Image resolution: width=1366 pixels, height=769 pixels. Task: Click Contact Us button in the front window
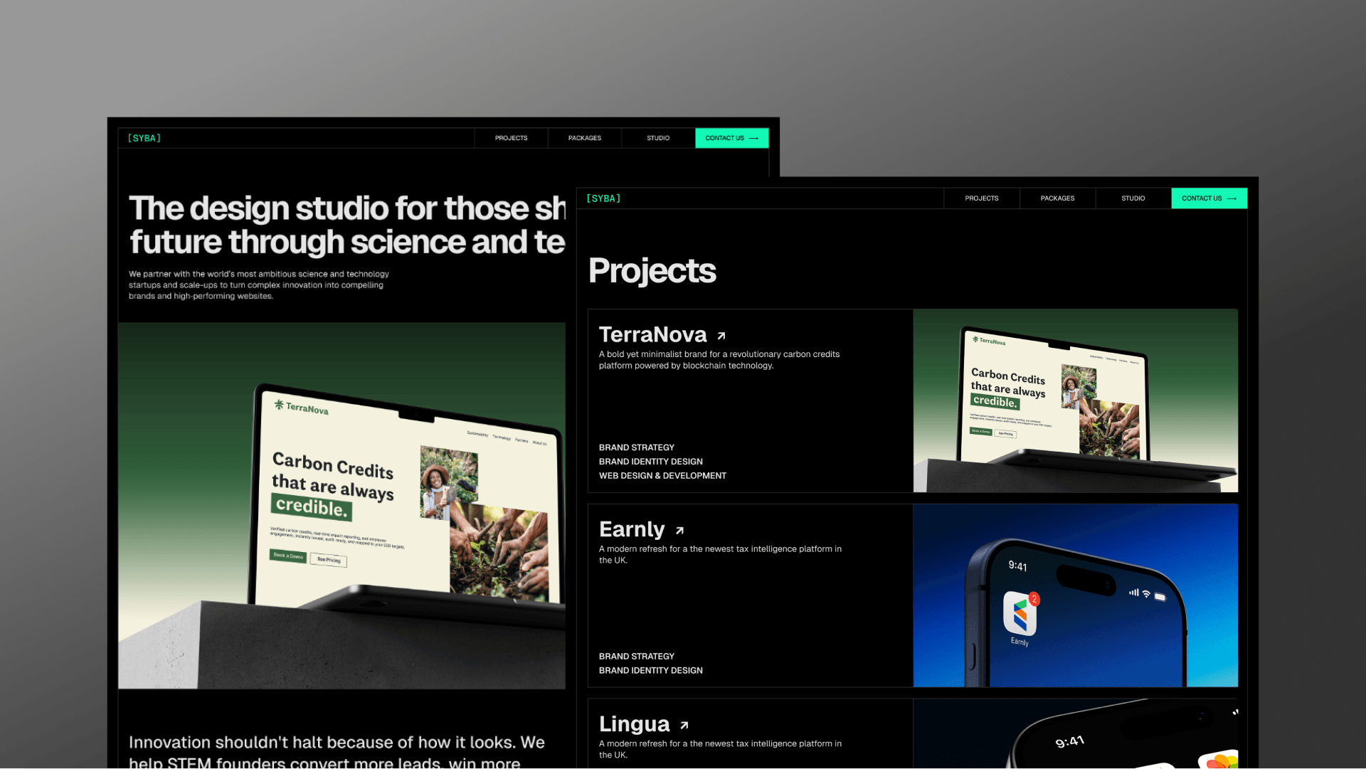point(1209,198)
